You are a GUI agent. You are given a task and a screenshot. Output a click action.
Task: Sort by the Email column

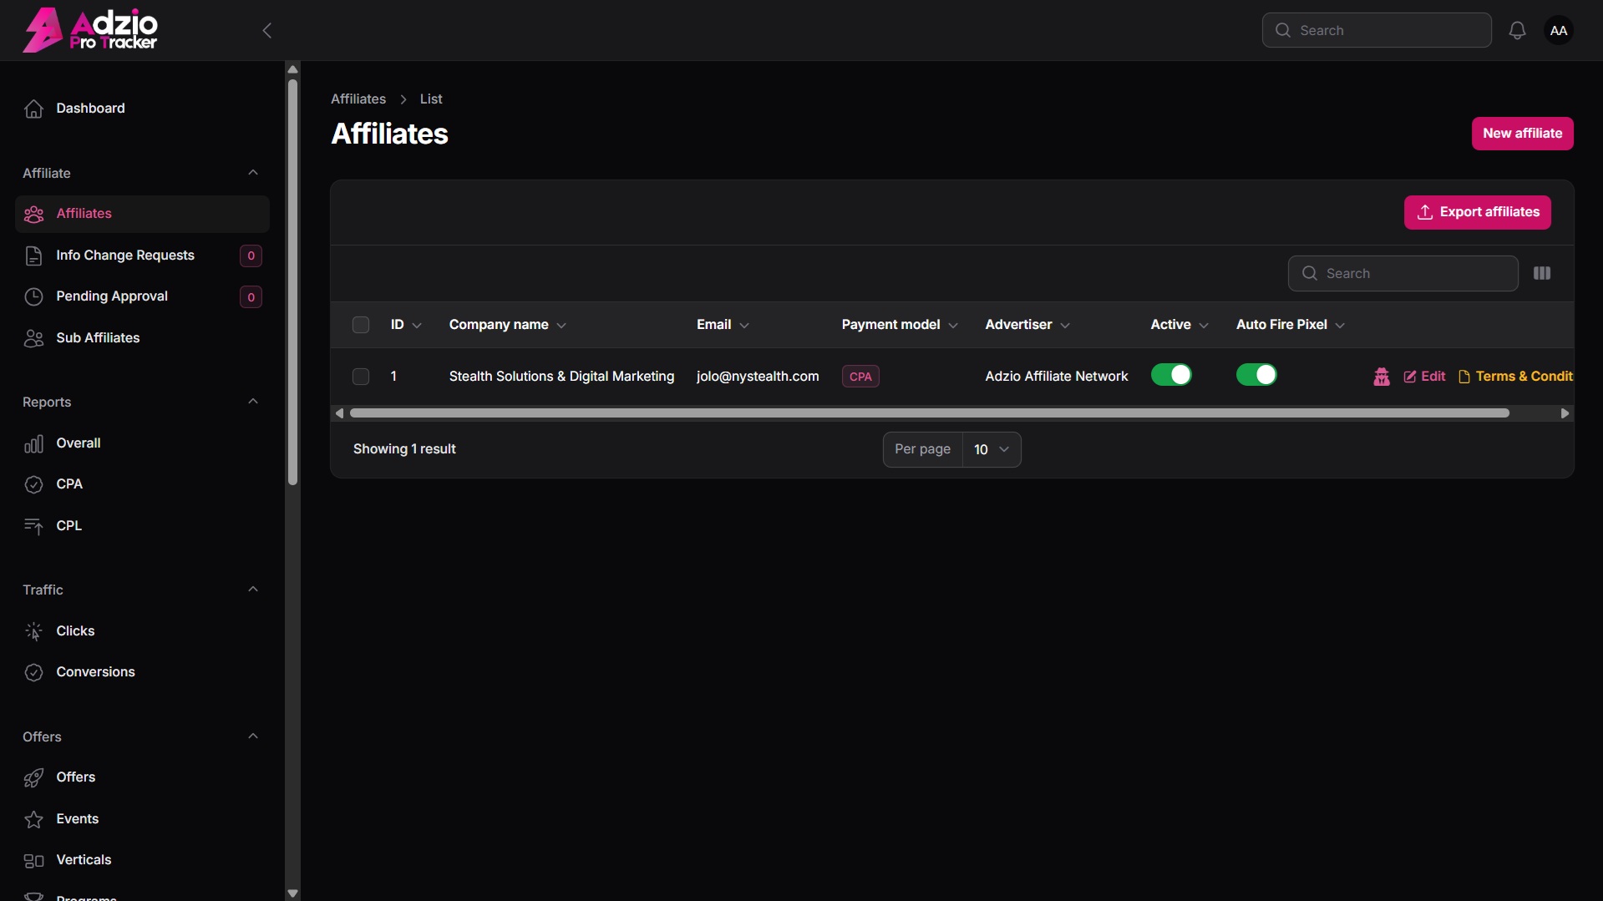click(x=723, y=325)
